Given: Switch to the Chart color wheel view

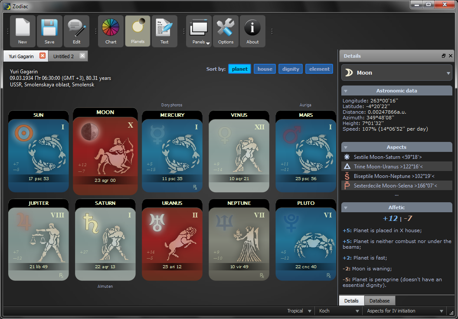Looking at the screenshot, I should click(111, 31).
